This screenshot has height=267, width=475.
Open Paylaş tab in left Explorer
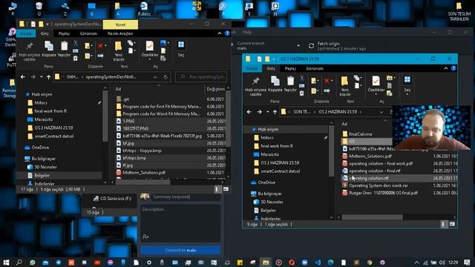coord(64,33)
